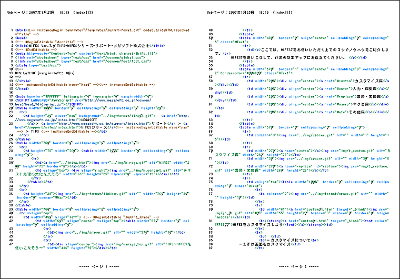Click the href="#etc" その他編 code line

click(305, 112)
